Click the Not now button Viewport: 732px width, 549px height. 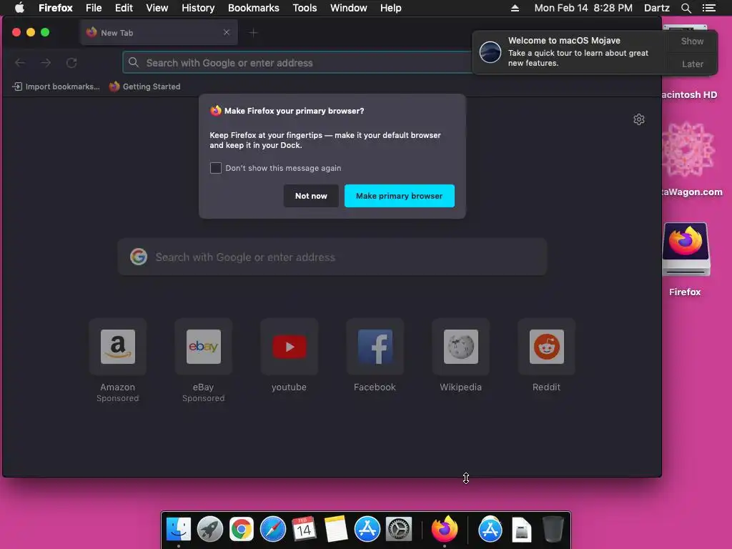(x=311, y=196)
